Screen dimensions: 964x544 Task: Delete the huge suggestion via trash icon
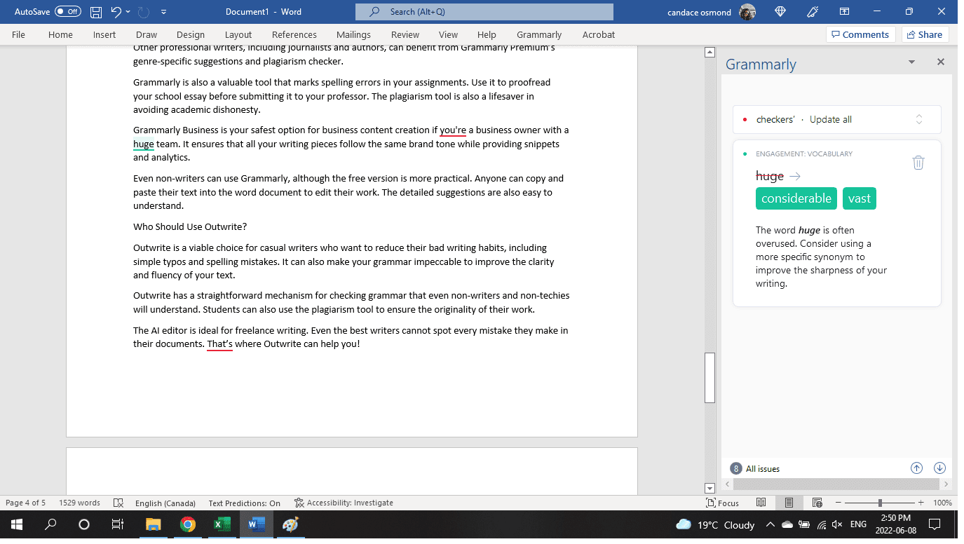tap(918, 162)
